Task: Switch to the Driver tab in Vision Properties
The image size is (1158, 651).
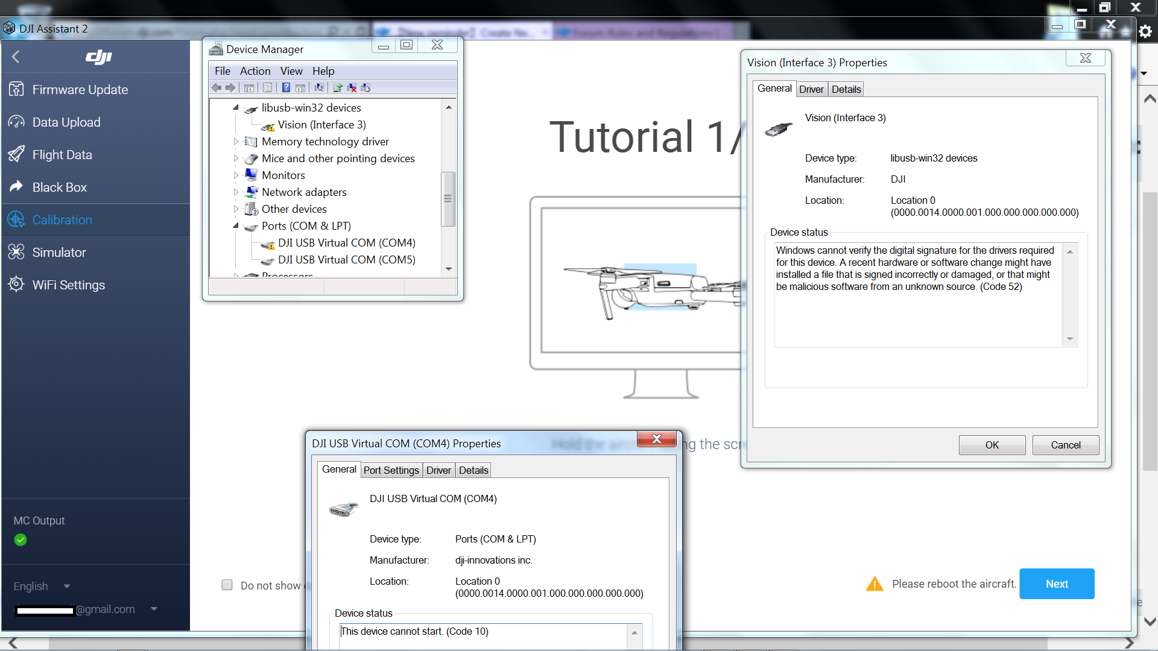Action: 811,88
